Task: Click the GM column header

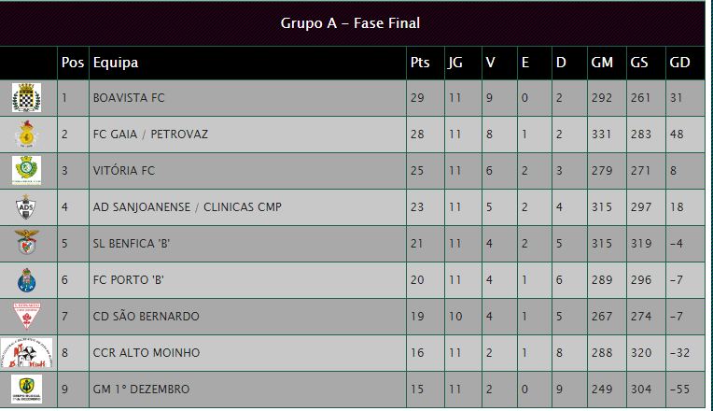Action: (602, 63)
